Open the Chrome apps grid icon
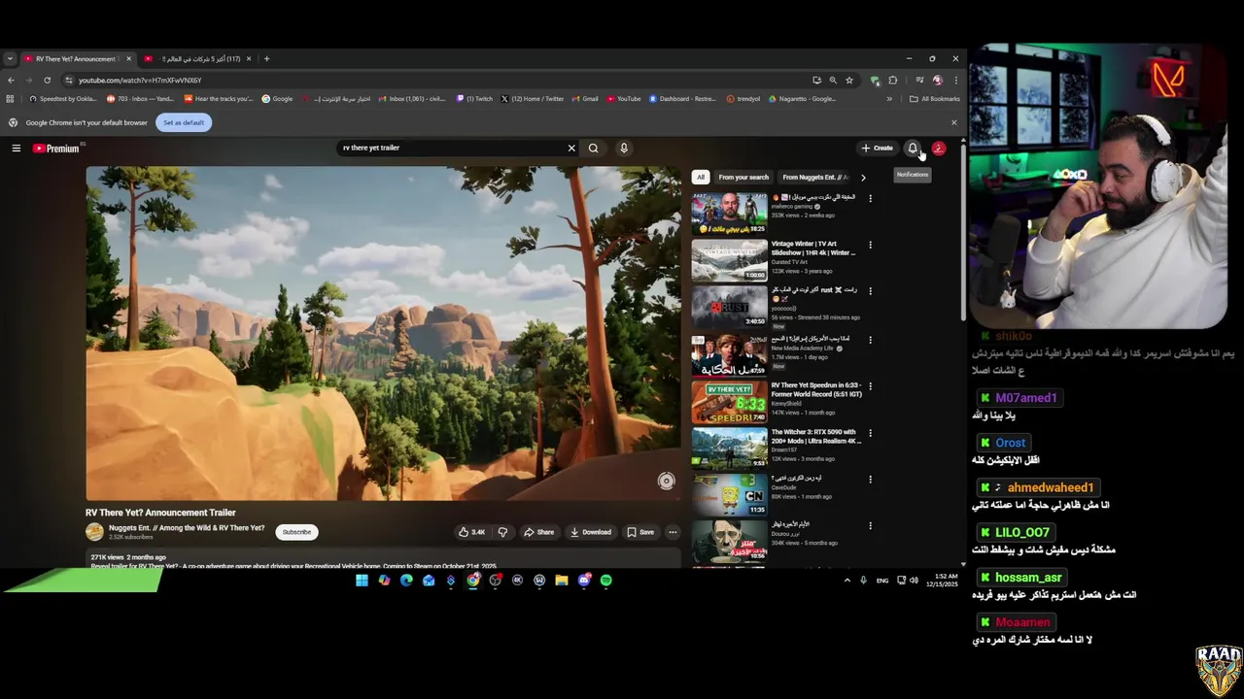1244x699 pixels. pyautogui.click(x=11, y=99)
